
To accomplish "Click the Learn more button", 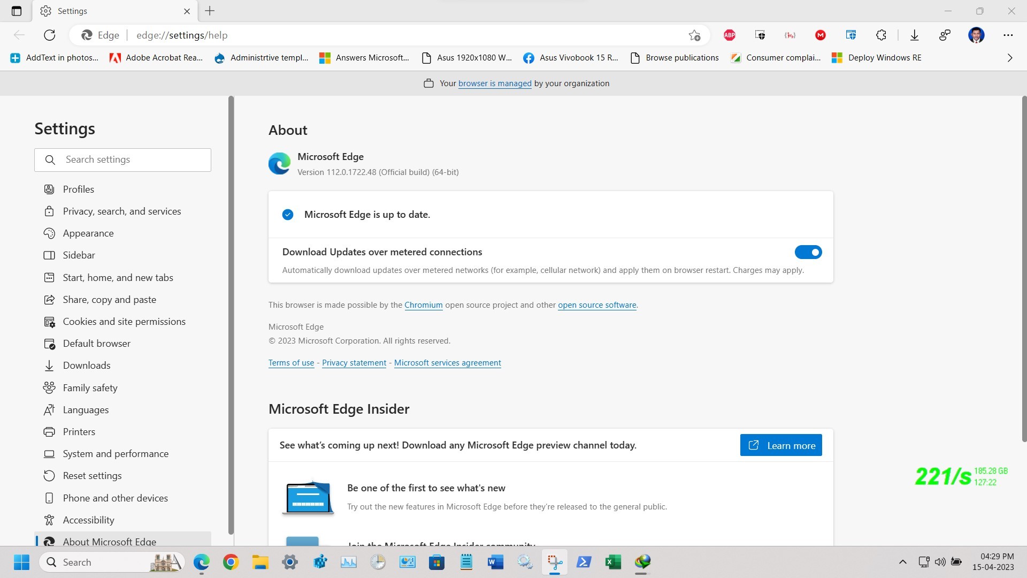I will coord(780,445).
